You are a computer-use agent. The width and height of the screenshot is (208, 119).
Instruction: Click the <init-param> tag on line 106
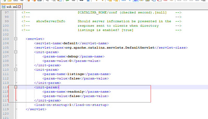pyautogui.click(x=46, y=52)
